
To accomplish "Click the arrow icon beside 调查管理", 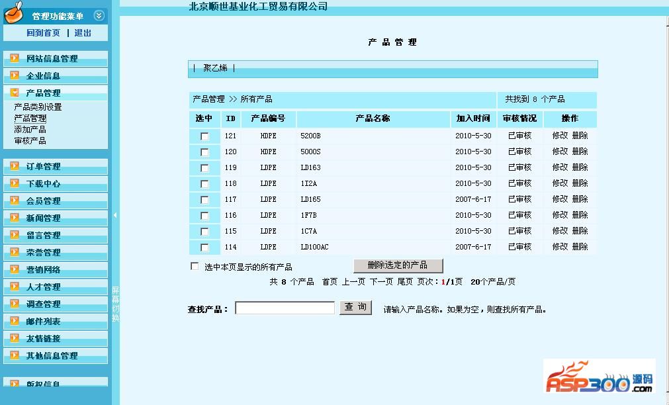I will 15,304.
